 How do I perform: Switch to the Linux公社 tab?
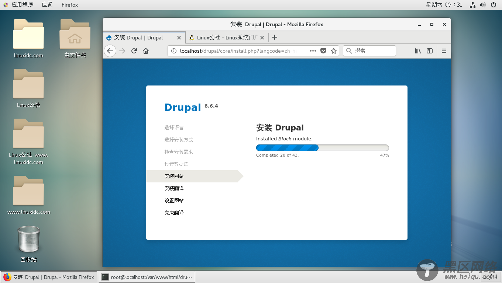[227, 38]
